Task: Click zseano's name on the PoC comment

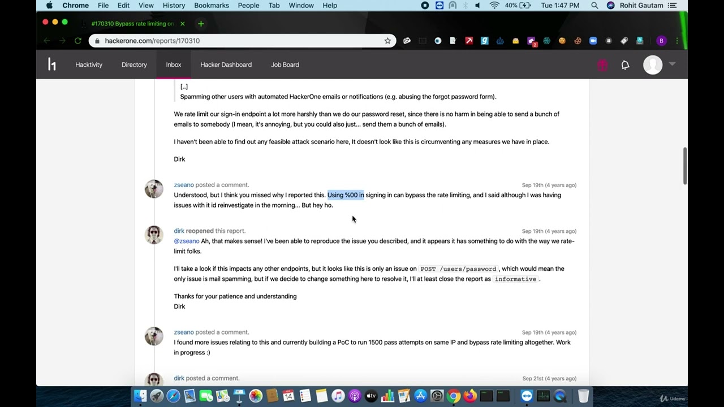Action: [x=184, y=332]
